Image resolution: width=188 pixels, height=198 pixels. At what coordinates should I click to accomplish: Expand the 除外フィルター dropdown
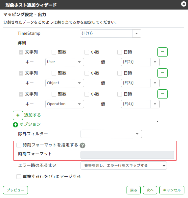[137, 134]
